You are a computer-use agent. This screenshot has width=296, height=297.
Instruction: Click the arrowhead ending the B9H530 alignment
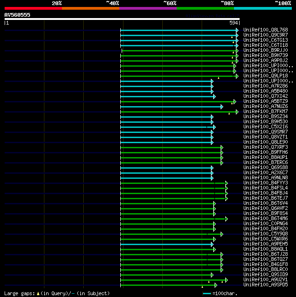click(x=212, y=122)
